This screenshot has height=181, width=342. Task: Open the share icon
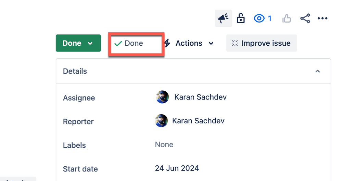point(305,18)
